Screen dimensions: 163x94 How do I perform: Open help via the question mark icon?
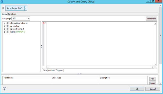5,89
